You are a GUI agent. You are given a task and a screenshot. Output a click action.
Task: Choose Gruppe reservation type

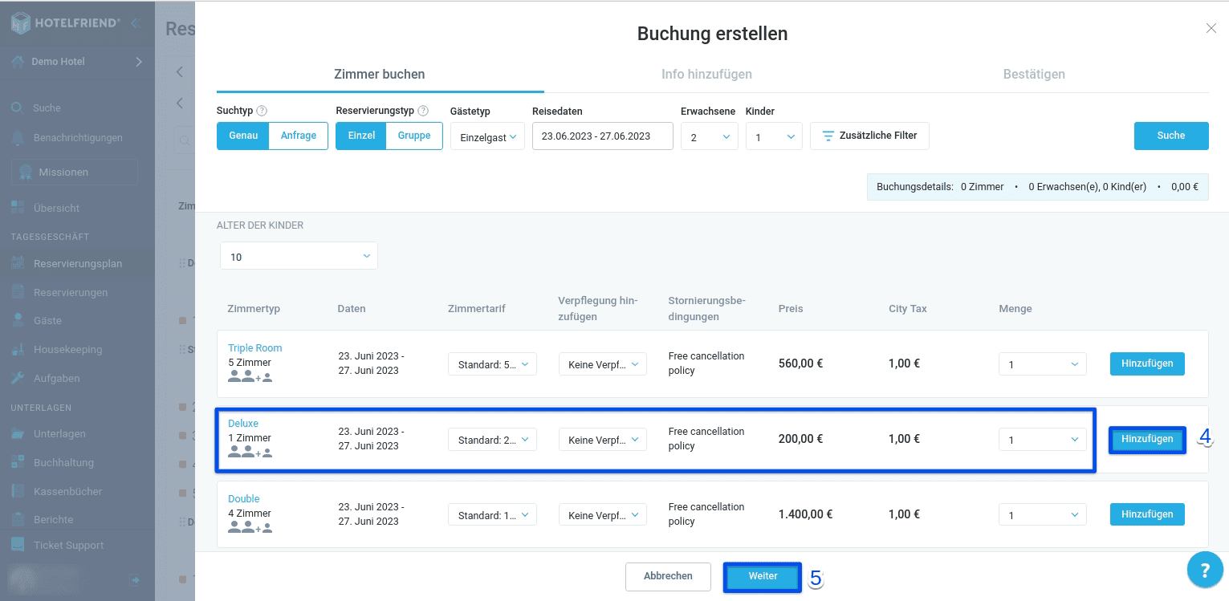(x=414, y=136)
